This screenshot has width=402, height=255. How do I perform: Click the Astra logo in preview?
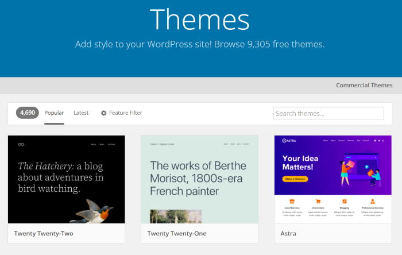tap(289, 141)
